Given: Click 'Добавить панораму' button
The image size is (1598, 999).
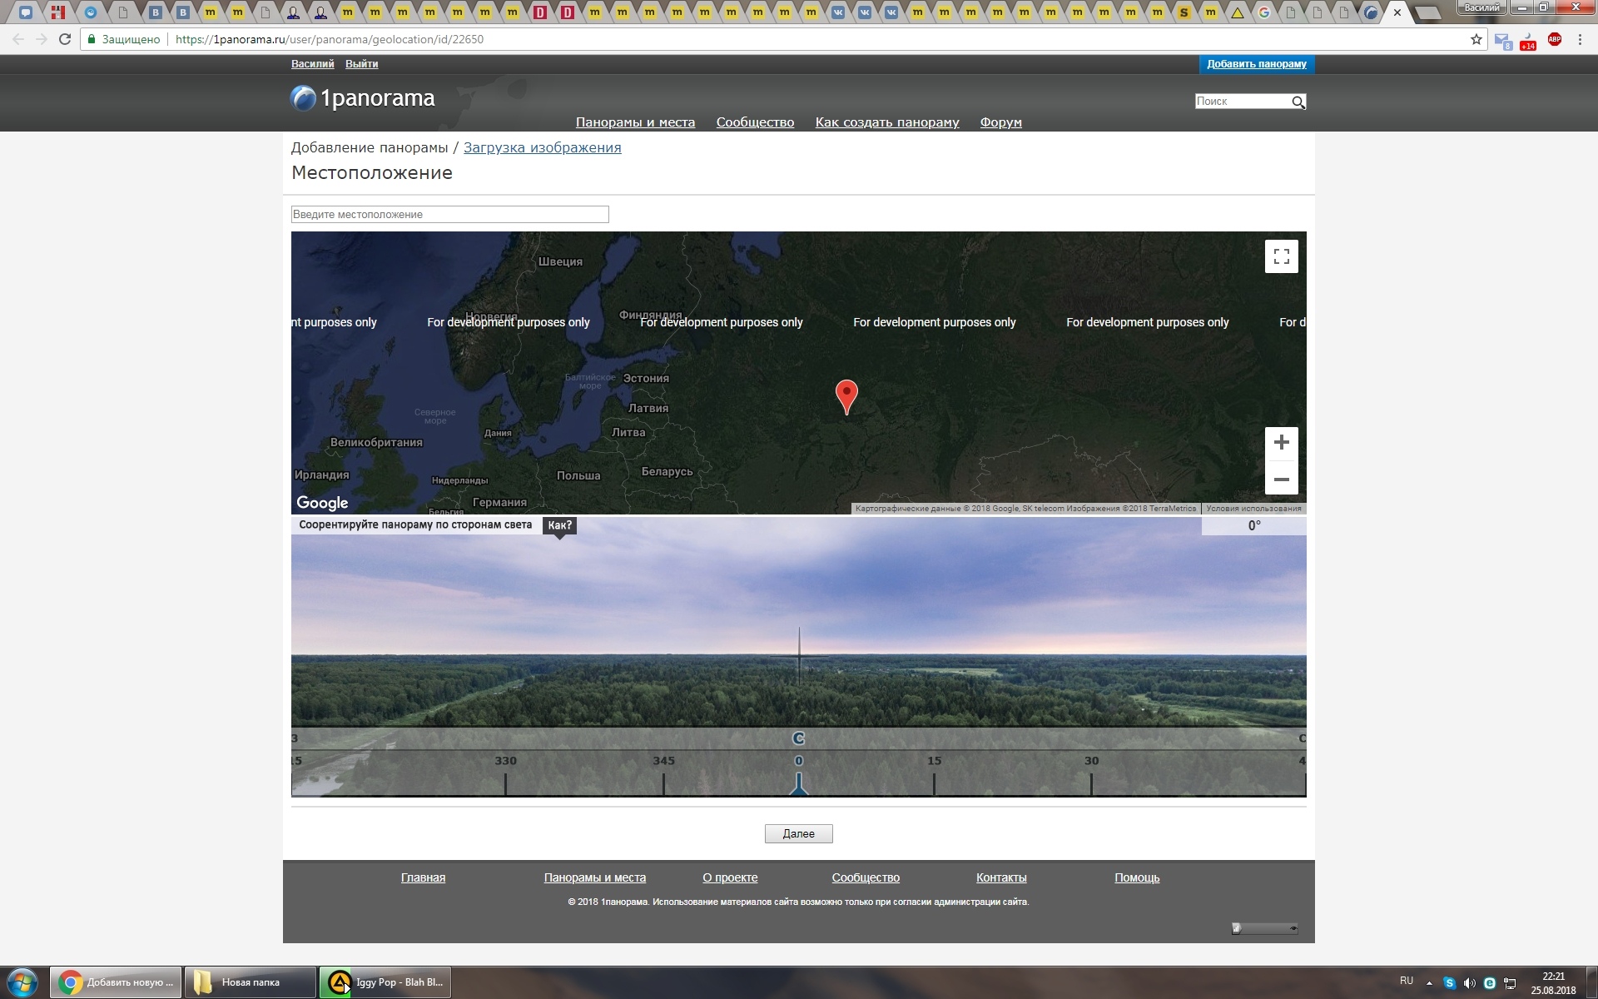Looking at the screenshot, I should click(1256, 64).
